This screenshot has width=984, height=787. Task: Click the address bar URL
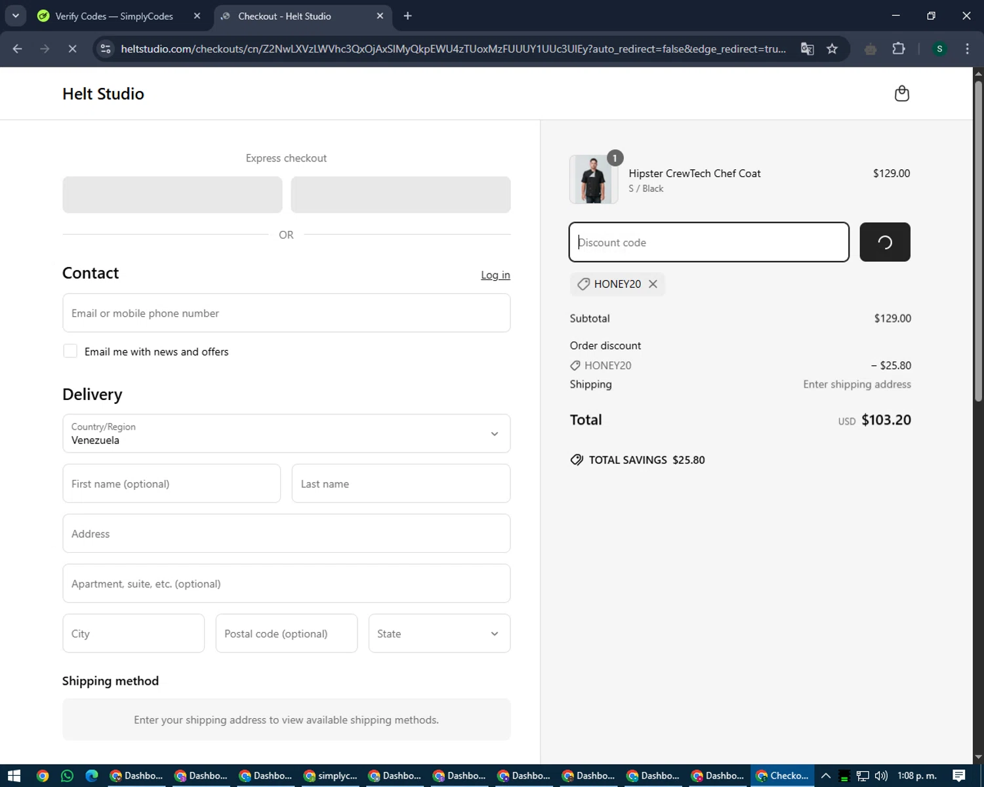click(453, 49)
